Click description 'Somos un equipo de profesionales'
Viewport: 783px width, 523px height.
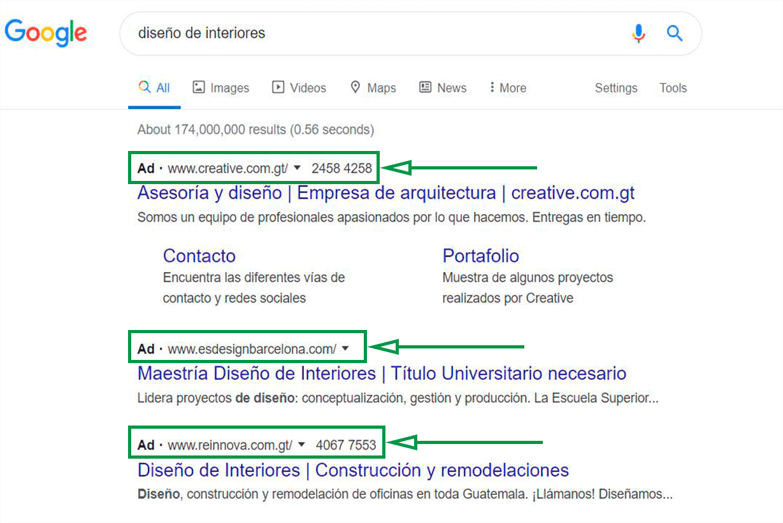click(x=392, y=217)
